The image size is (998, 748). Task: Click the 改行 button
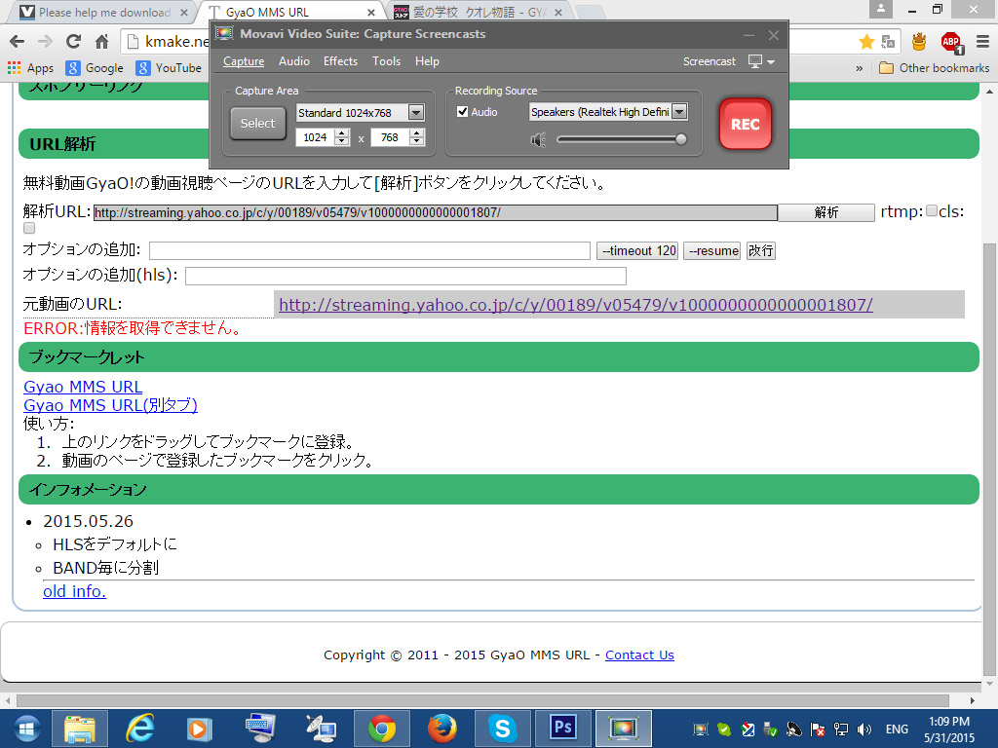(760, 250)
